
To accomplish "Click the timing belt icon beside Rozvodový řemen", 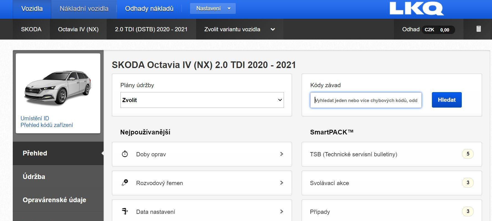I will (125, 183).
